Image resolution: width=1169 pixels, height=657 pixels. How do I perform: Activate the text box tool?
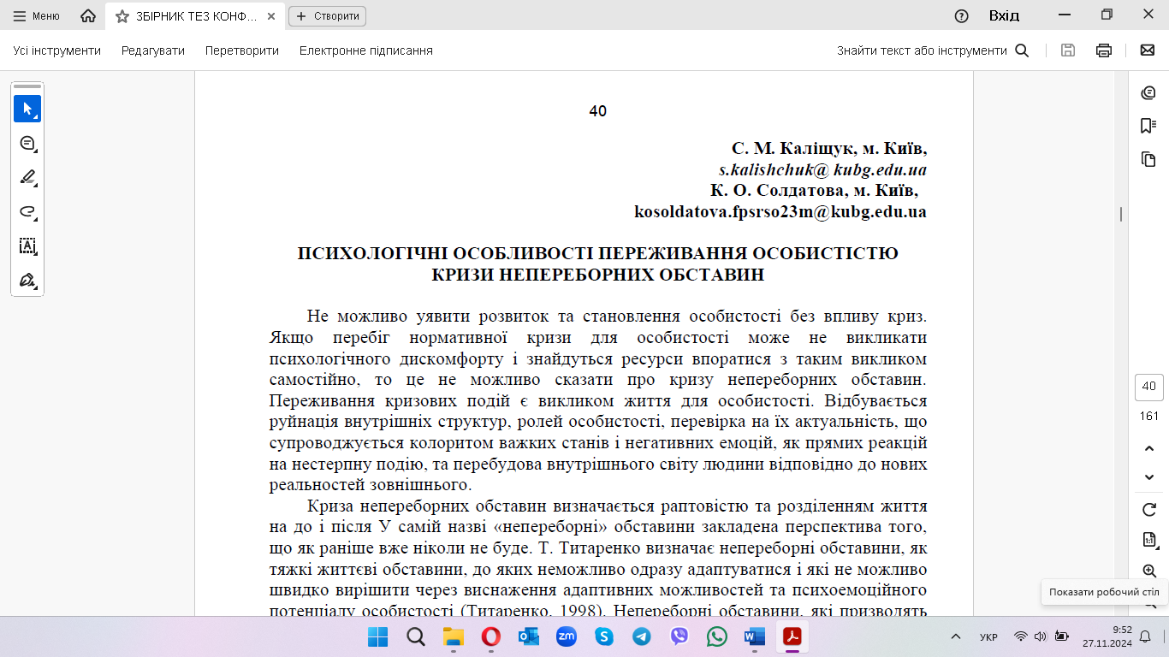27,246
